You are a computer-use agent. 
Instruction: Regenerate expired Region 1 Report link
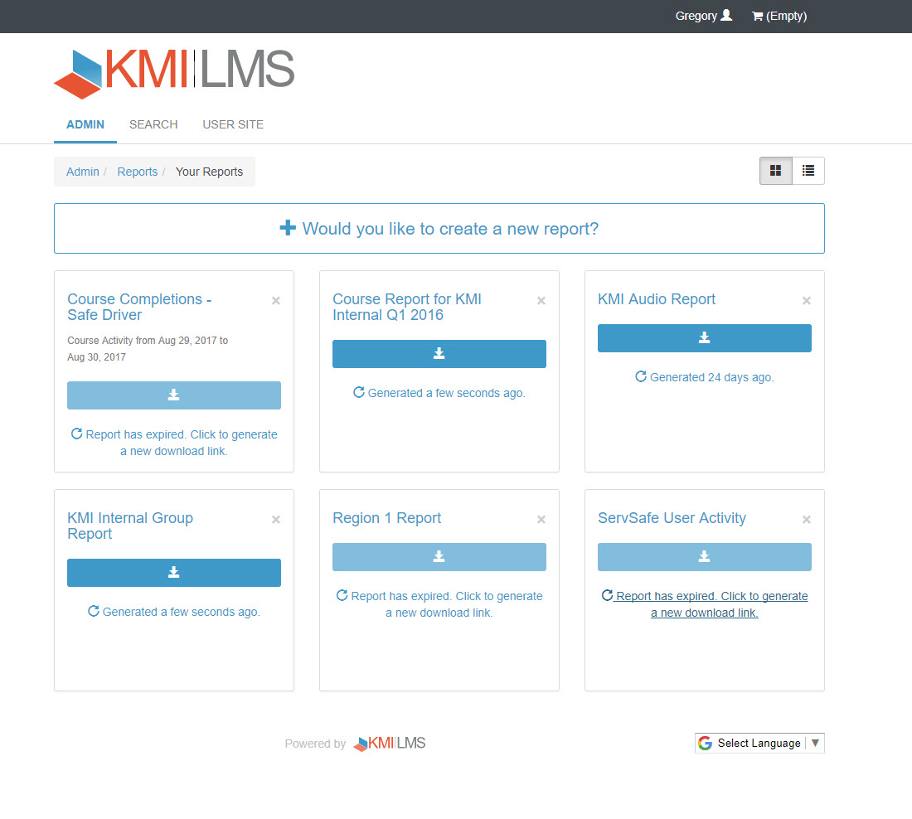point(439,604)
